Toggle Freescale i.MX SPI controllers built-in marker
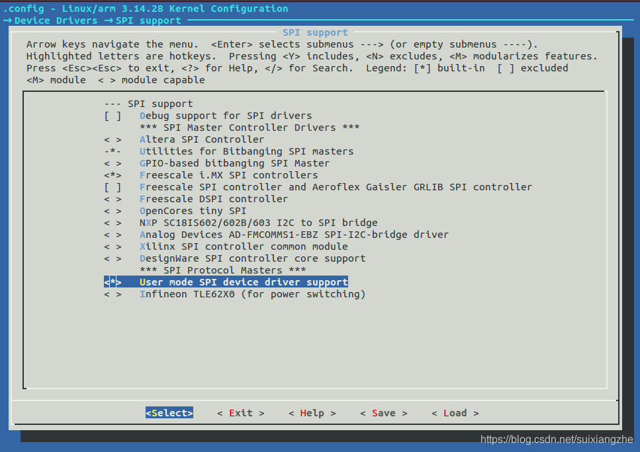Screen dimensions: 640x452 [113, 175]
